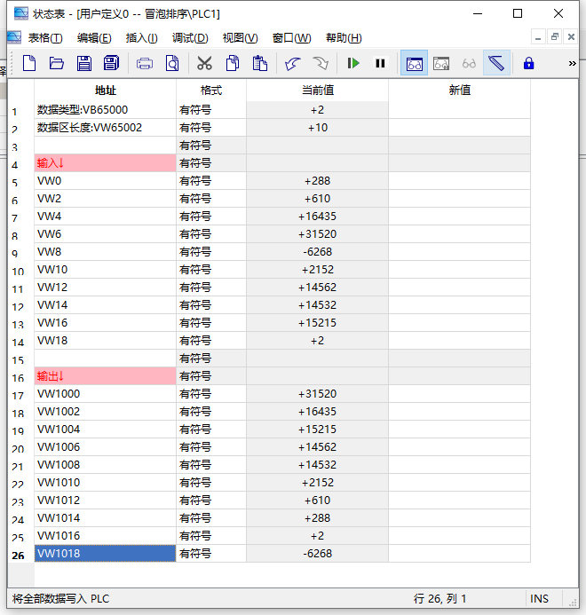Click the New file toolbar icon

coord(29,63)
